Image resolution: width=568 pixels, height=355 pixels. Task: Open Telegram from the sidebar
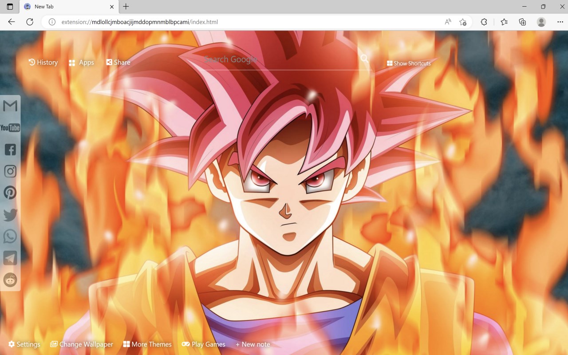click(x=10, y=258)
